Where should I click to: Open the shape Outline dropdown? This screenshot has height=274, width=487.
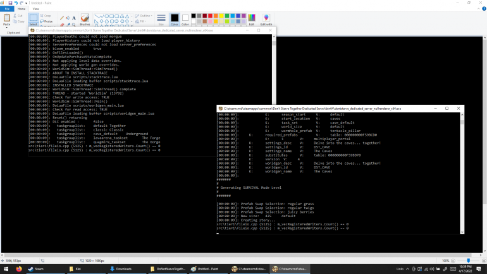click(x=143, y=16)
